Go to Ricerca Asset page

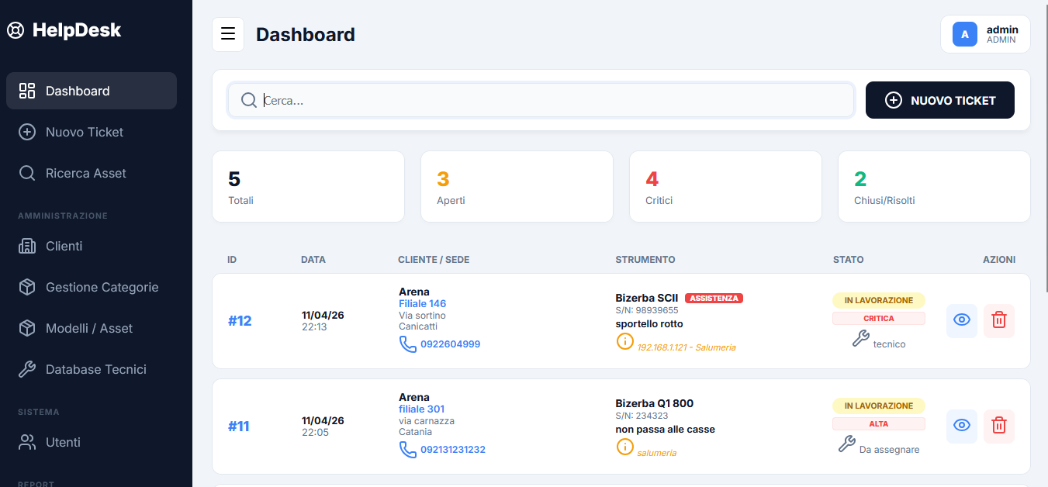click(85, 173)
